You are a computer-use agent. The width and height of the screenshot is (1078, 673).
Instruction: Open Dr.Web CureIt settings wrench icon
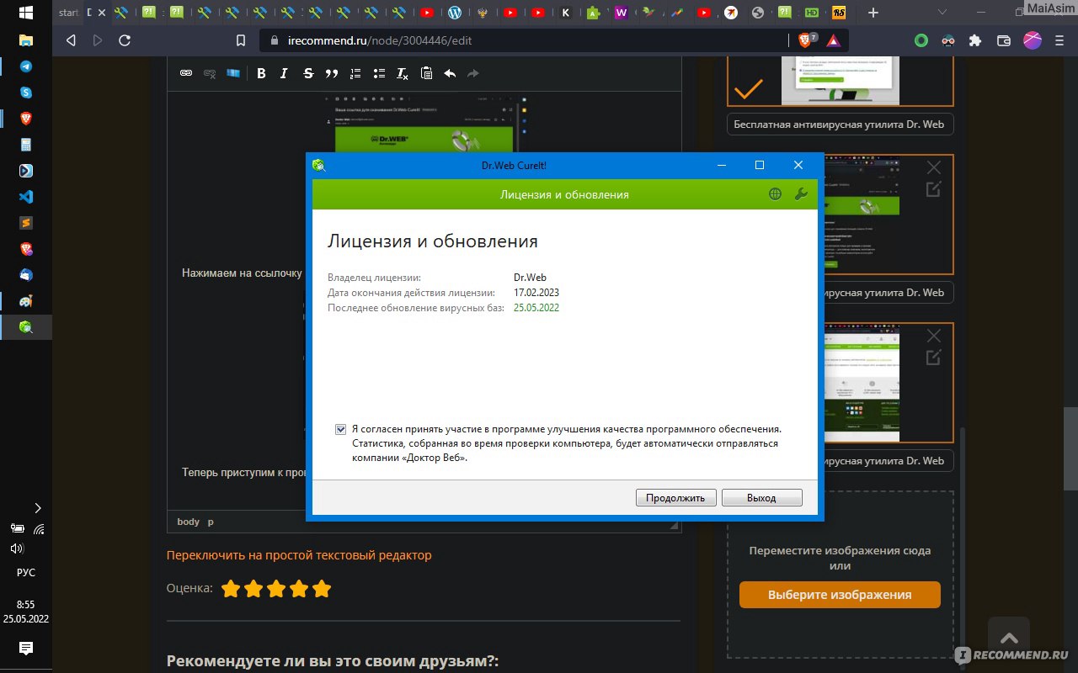[x=801, y=194]
